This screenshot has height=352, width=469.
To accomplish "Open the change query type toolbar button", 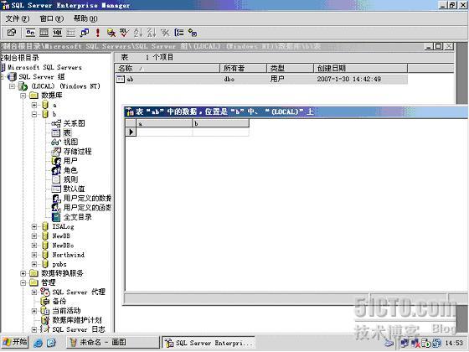I will click(x=85, y=33).
